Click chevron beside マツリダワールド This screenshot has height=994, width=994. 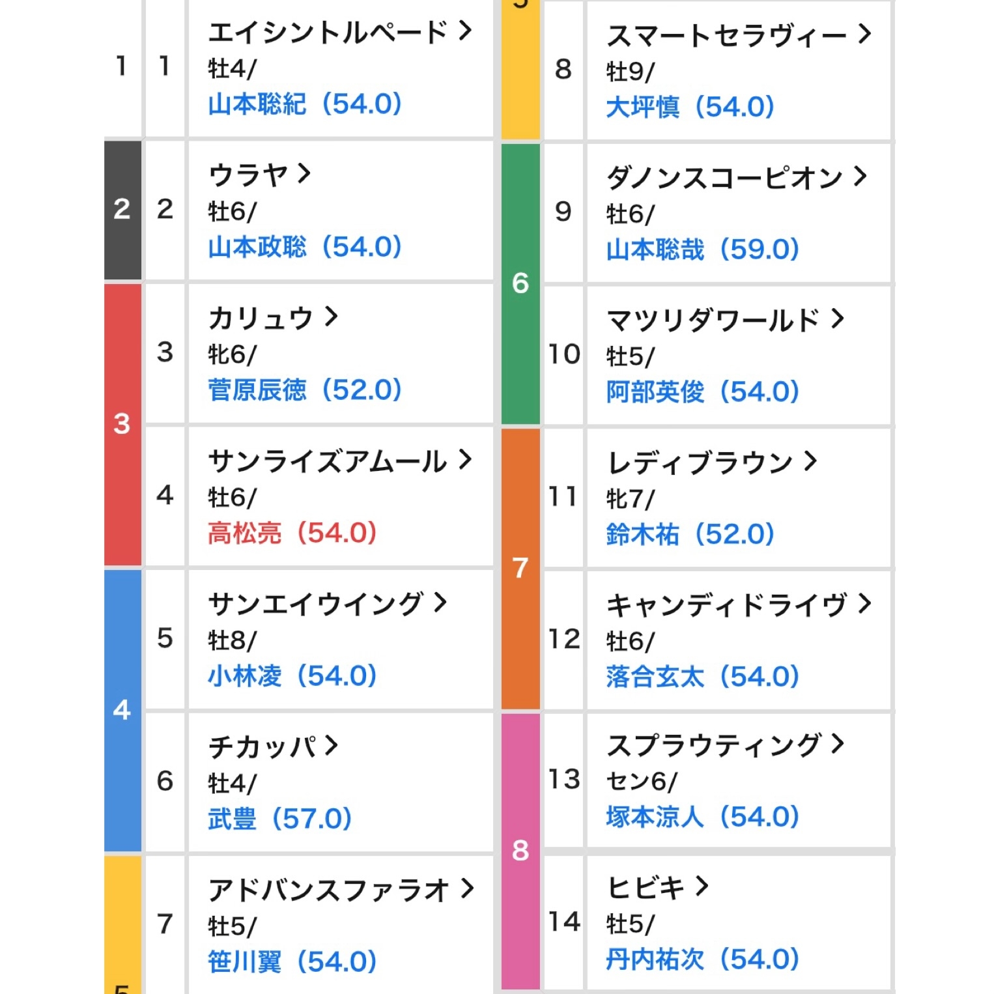coord(837,319)
